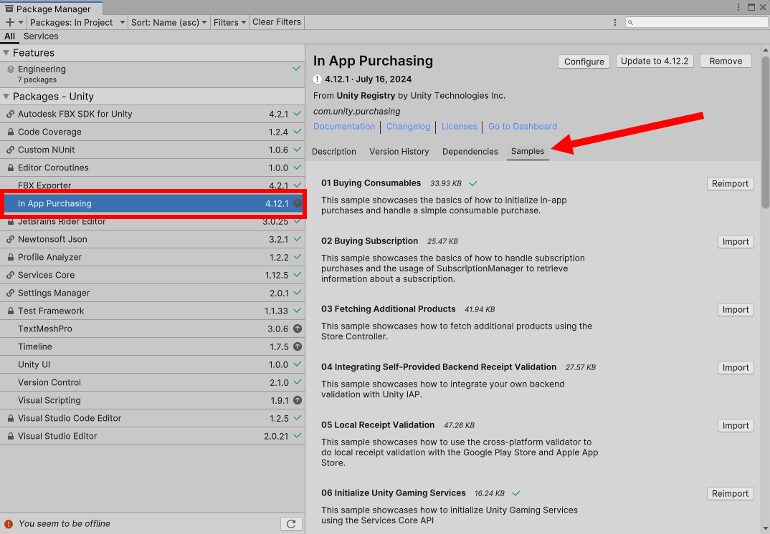Select the Visual Scripting package
Viewport: 770px width, 534px height.
coord(152,401)
